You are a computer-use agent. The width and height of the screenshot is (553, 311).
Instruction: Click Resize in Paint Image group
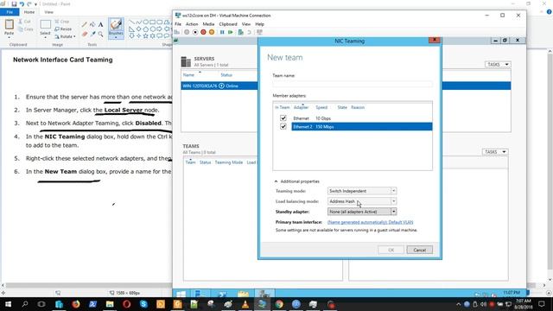tap(63, 29)
